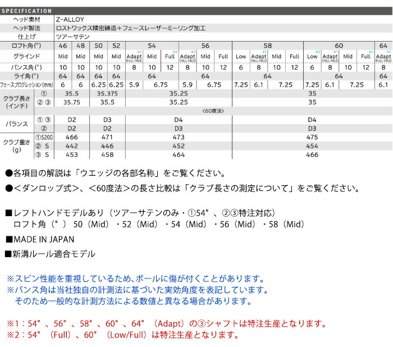Click the バンス角(°) row label
Screen dimensions: 393x347
click(27, 66)
